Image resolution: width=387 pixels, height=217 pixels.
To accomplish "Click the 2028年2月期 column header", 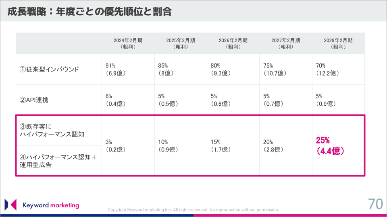I will pos(338,43).
